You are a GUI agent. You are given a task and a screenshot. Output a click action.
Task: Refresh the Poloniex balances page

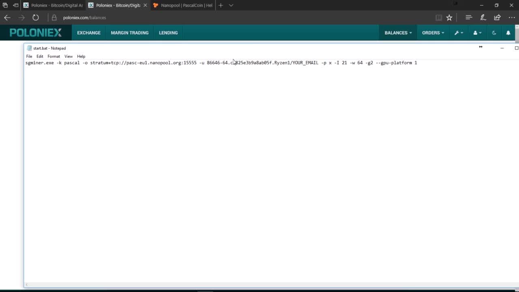(36, 17)
